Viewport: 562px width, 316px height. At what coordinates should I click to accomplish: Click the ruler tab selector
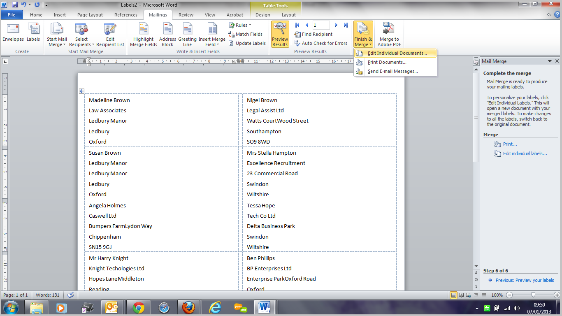[x=5, y=61]
